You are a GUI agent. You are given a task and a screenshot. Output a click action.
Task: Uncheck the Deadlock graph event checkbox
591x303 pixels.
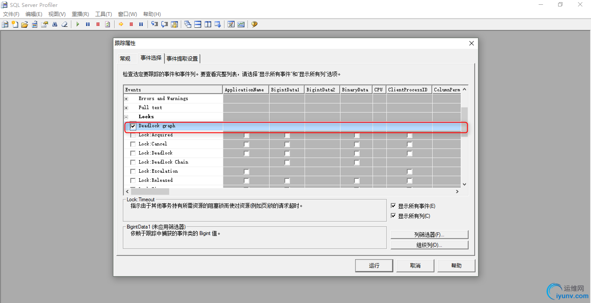click(133, 126)
